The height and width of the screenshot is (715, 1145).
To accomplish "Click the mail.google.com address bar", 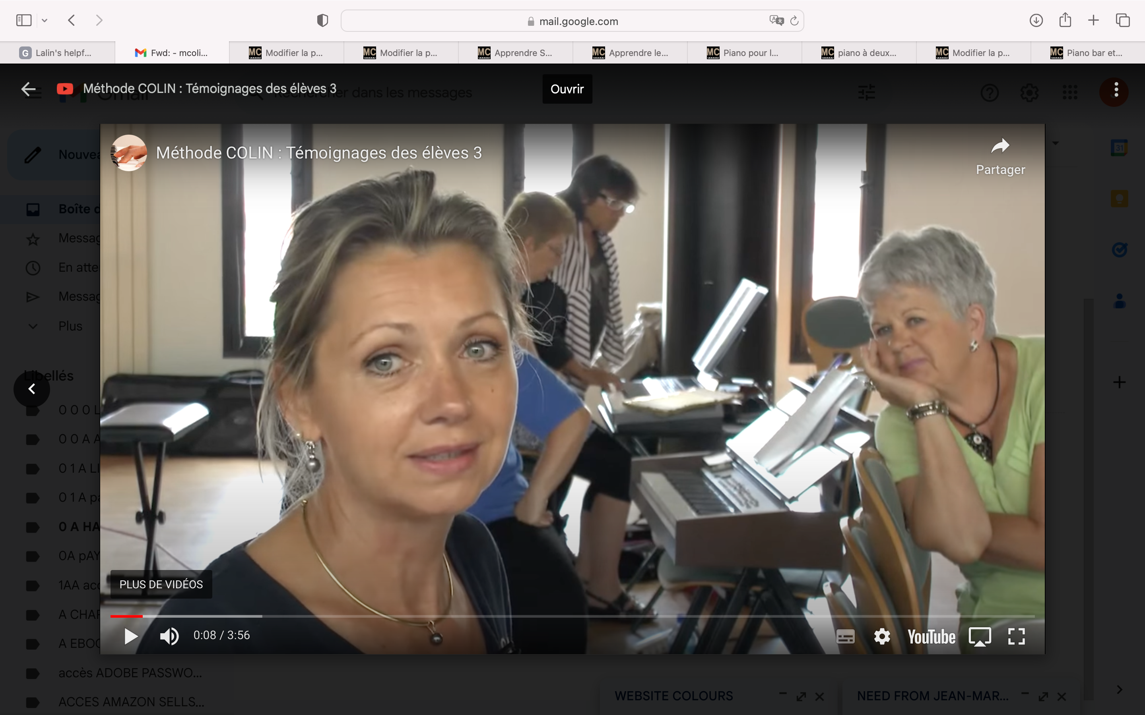I will tap(572, 21).
